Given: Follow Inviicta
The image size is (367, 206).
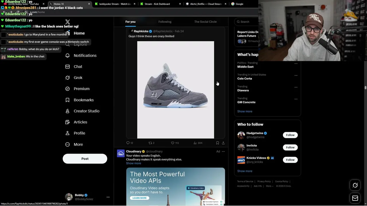Looking at the screenshot, I should click(x=290, y=147).
